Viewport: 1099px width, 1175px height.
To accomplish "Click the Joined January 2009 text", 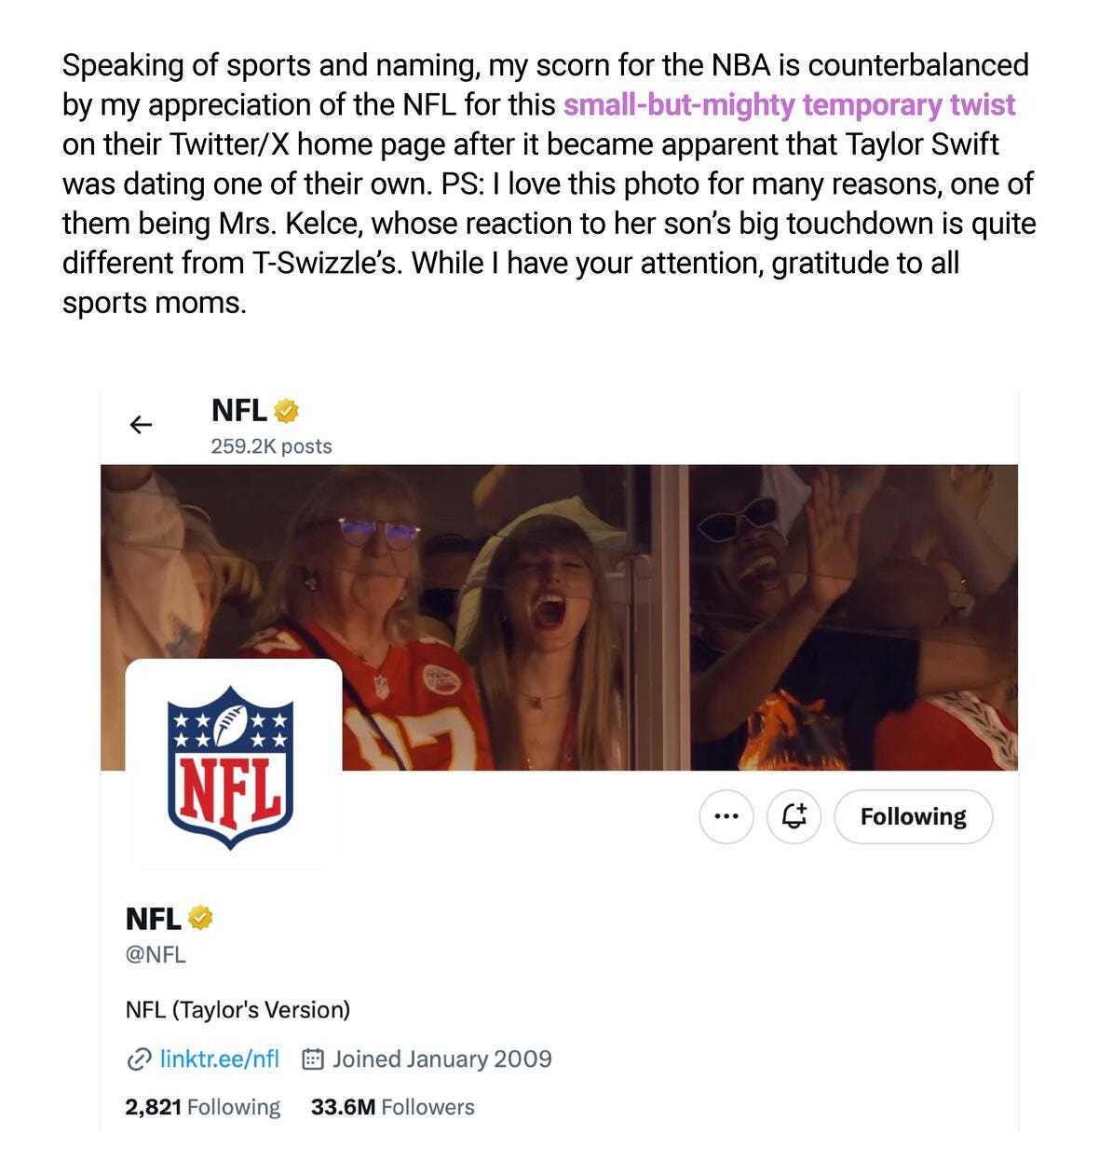I will point(442,1059).
